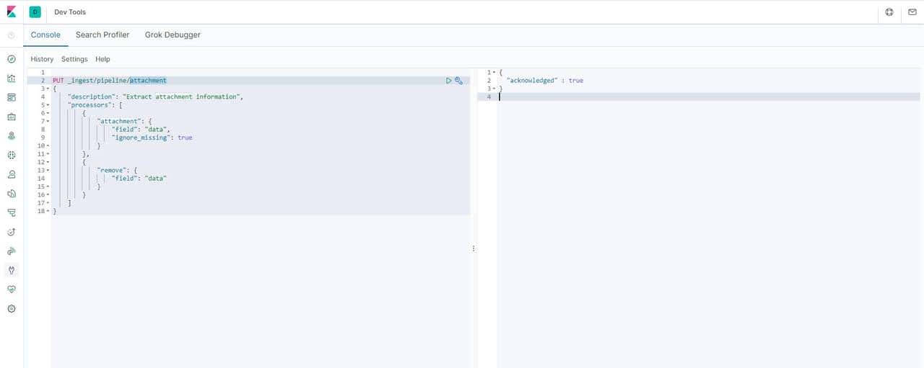Collapse the object starting at line 12
Screen dimensions: 924x368
click(48, 163)
